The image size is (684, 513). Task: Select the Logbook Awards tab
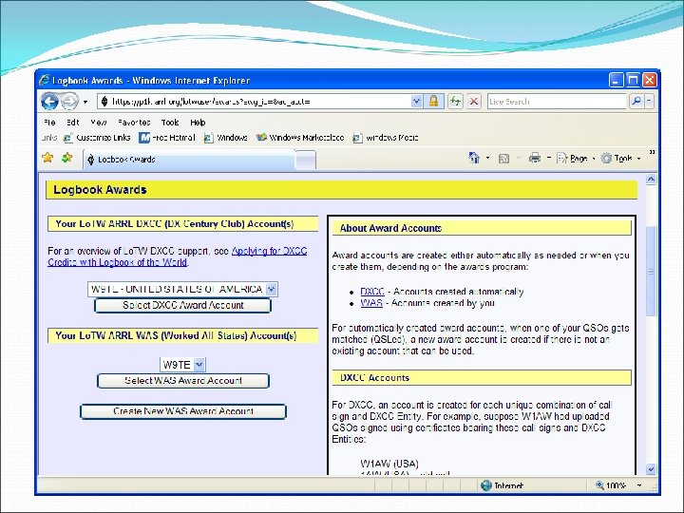point(189,160)
